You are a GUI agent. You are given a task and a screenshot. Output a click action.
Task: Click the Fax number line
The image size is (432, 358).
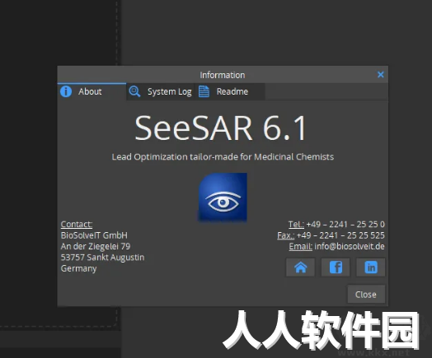[x=331, y=235]
